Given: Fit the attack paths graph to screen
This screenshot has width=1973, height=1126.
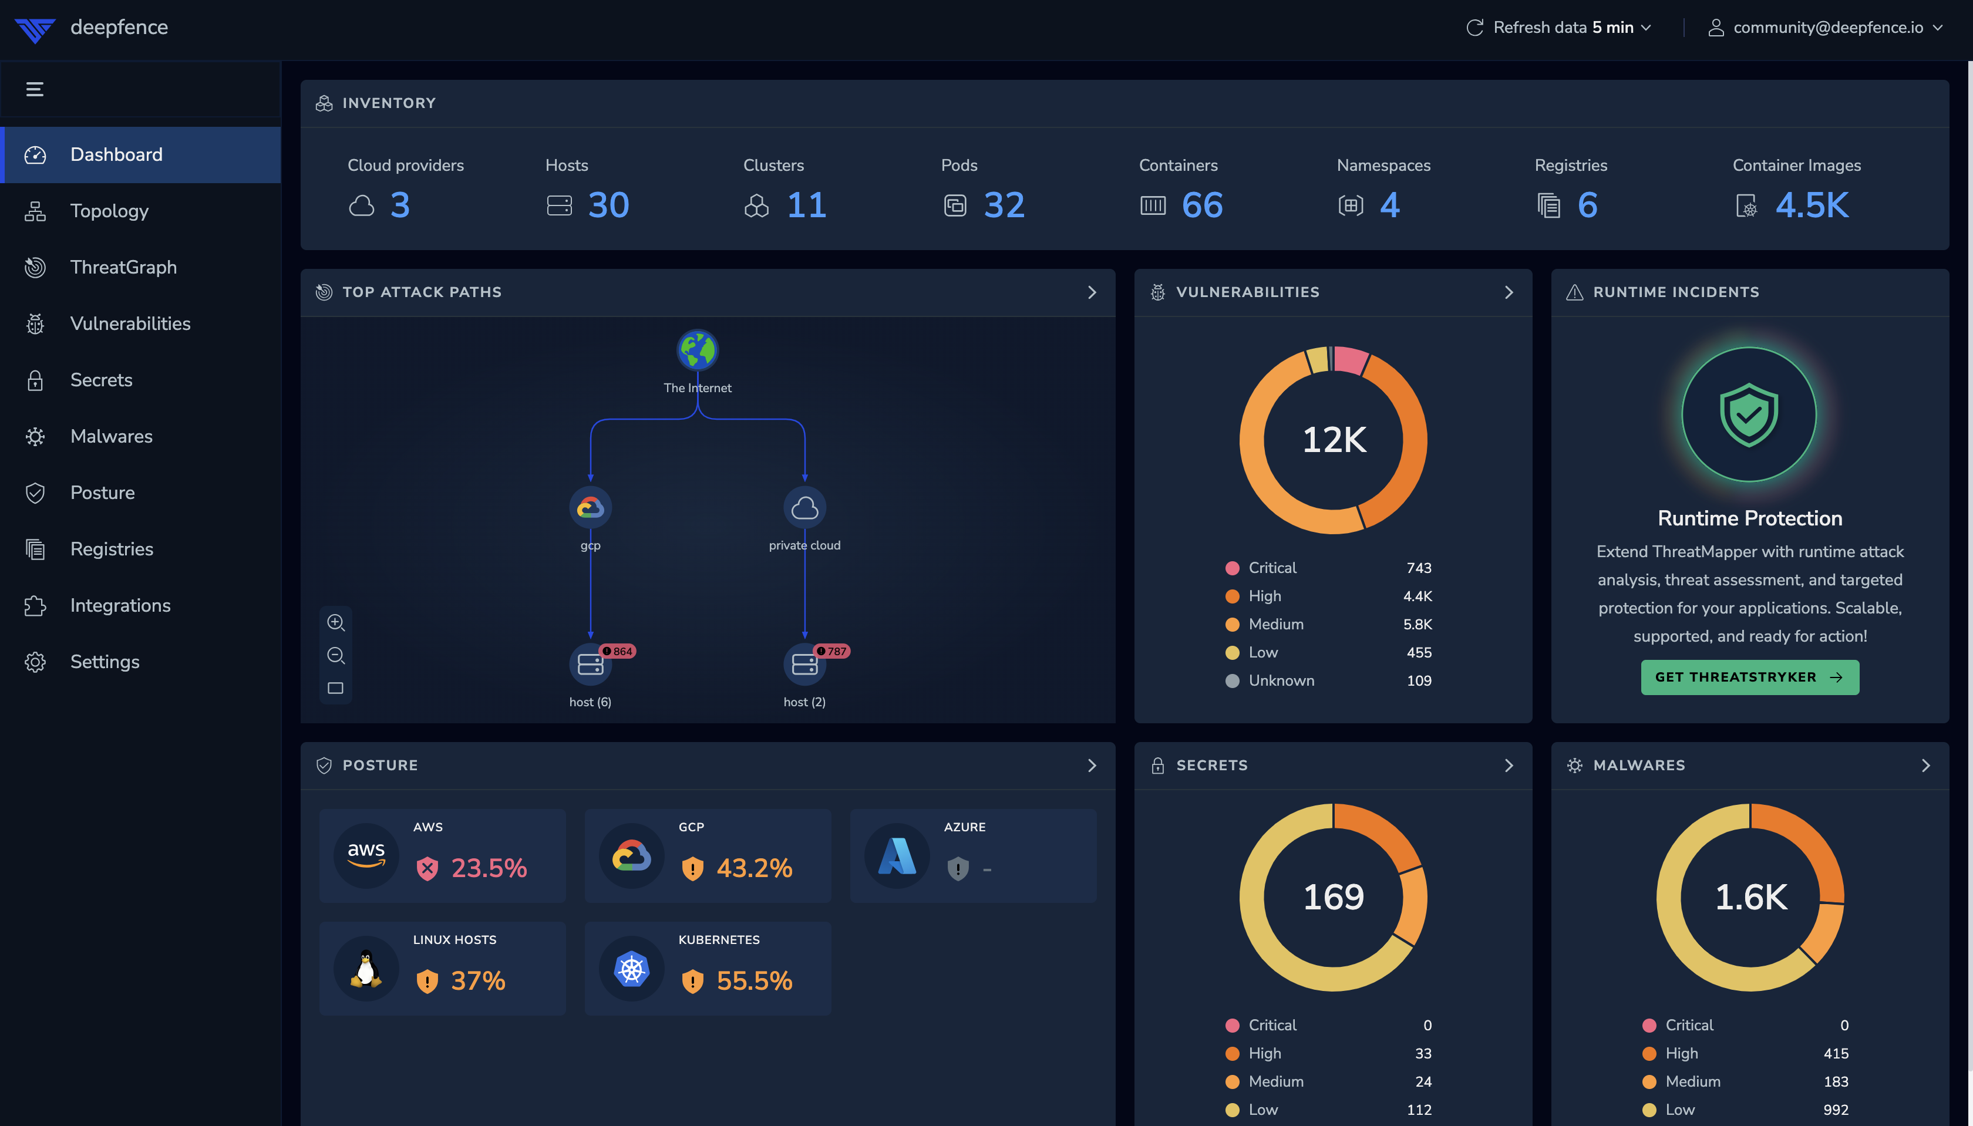Looking at the screenshot, I should [x=336, y=688].
